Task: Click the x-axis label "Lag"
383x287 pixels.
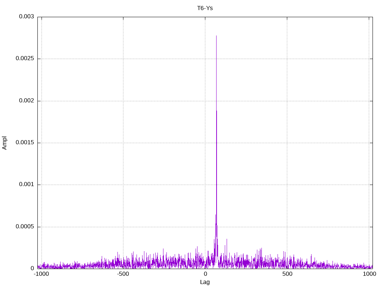Action: pyautogui.click(x=205, y=282)
